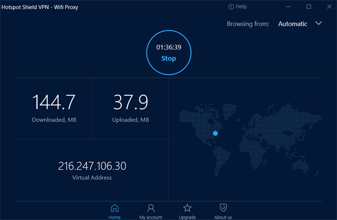
Task: Click the Upgrade star icon
Action: tap(187, 208)
